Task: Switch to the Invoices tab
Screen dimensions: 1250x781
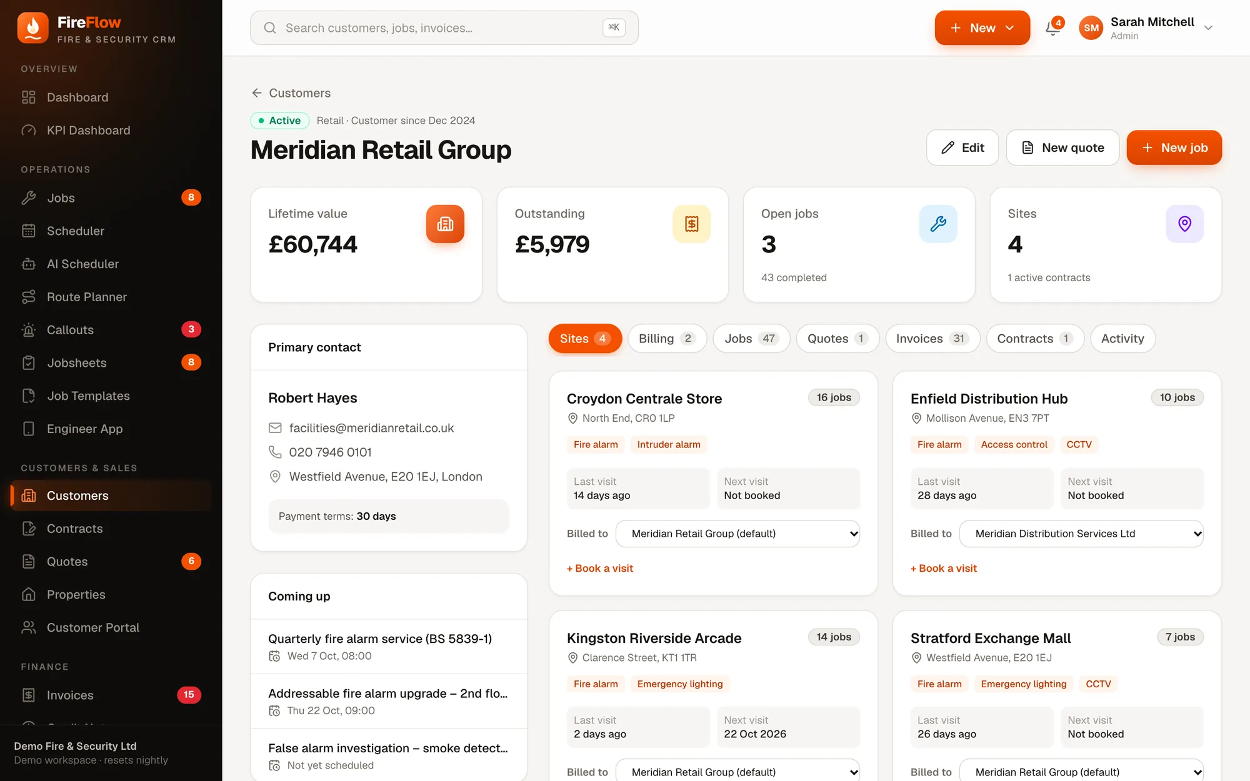Action: click(x=932, y=339)
